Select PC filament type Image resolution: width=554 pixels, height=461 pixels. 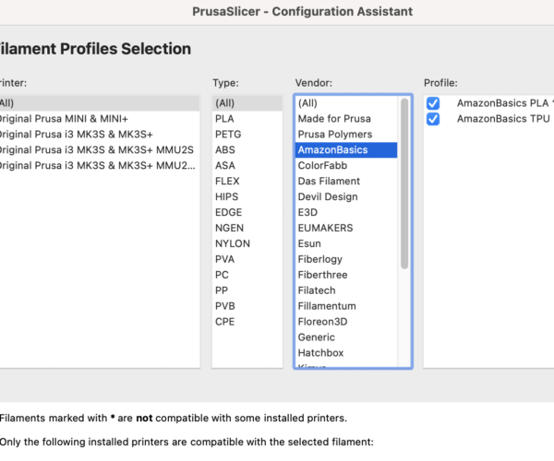(247, 275)
